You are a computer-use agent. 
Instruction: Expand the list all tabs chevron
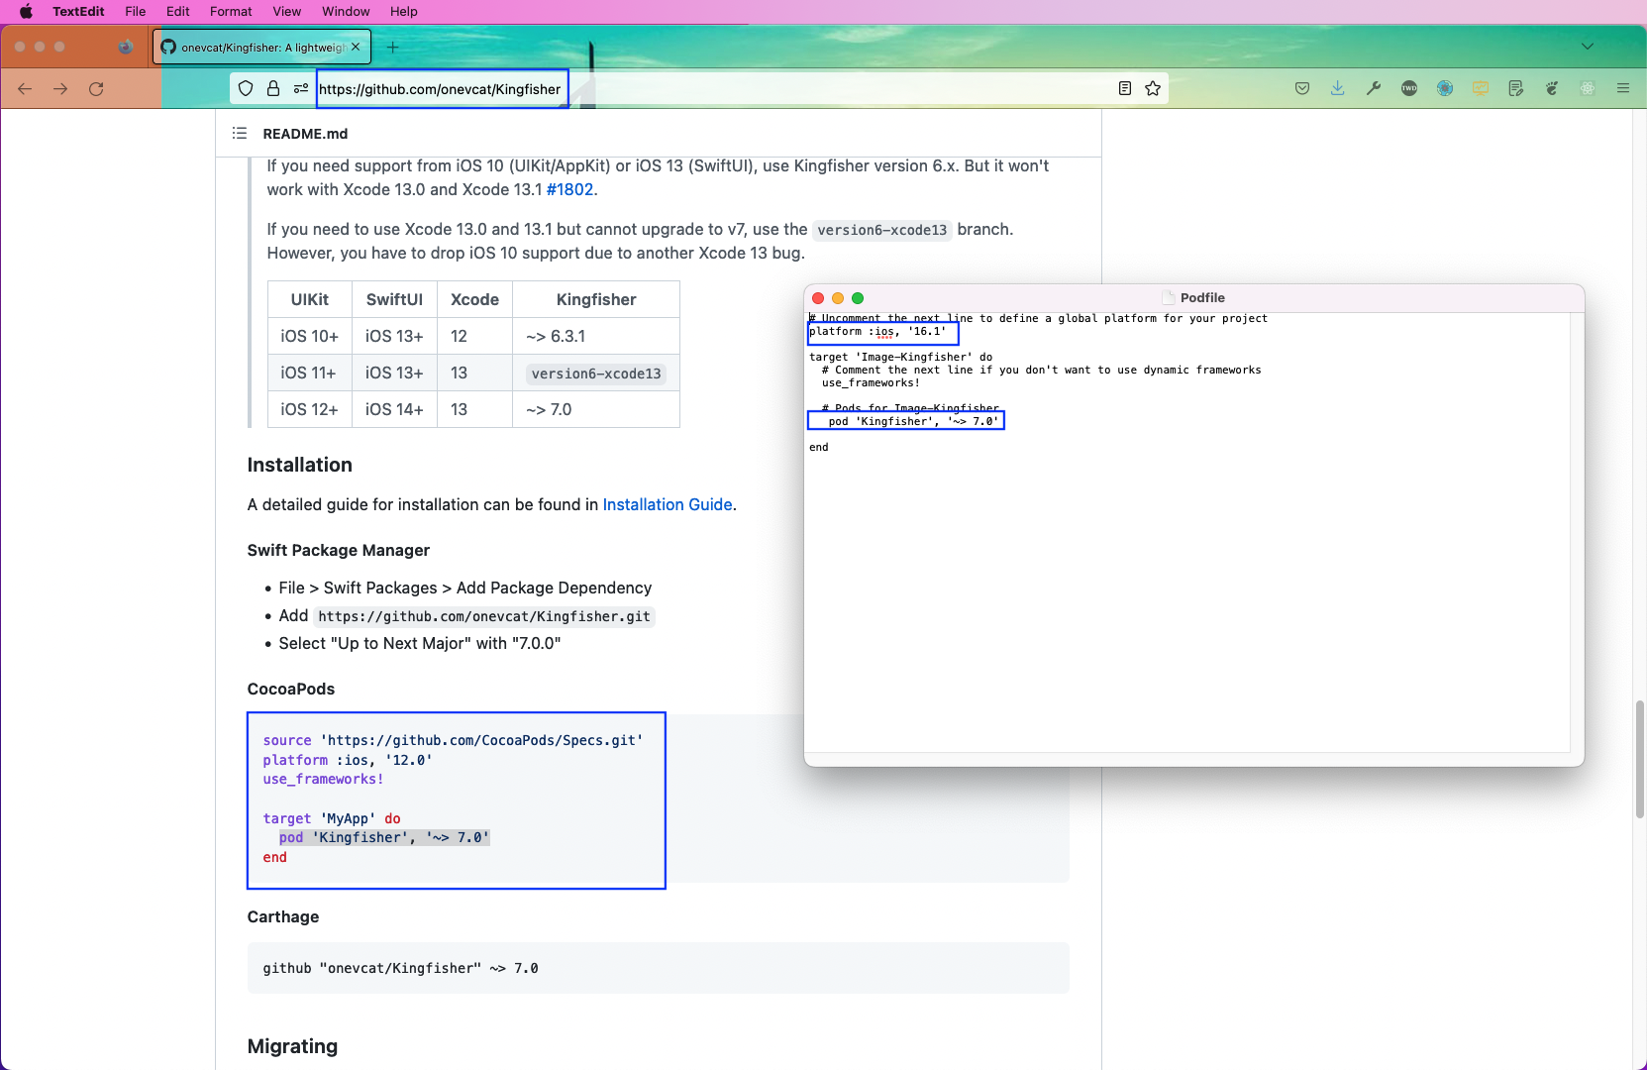click(1588, 47)
